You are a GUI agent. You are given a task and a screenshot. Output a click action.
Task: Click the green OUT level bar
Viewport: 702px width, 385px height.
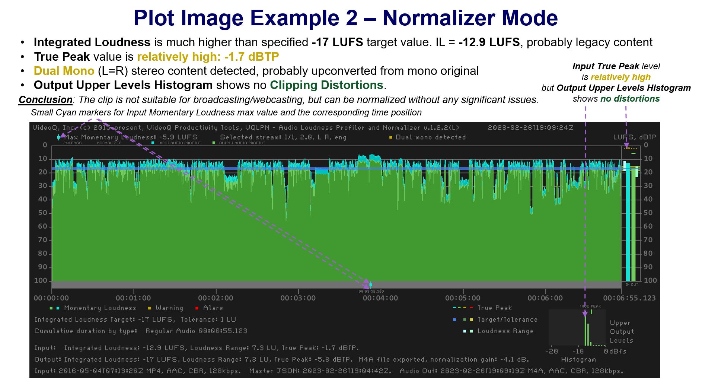click(634, 223)
